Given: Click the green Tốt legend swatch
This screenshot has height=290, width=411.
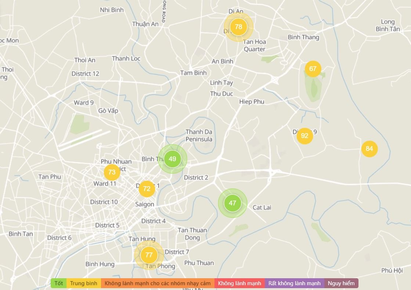Looking at the screenshot, I should [x=59, y=283].
